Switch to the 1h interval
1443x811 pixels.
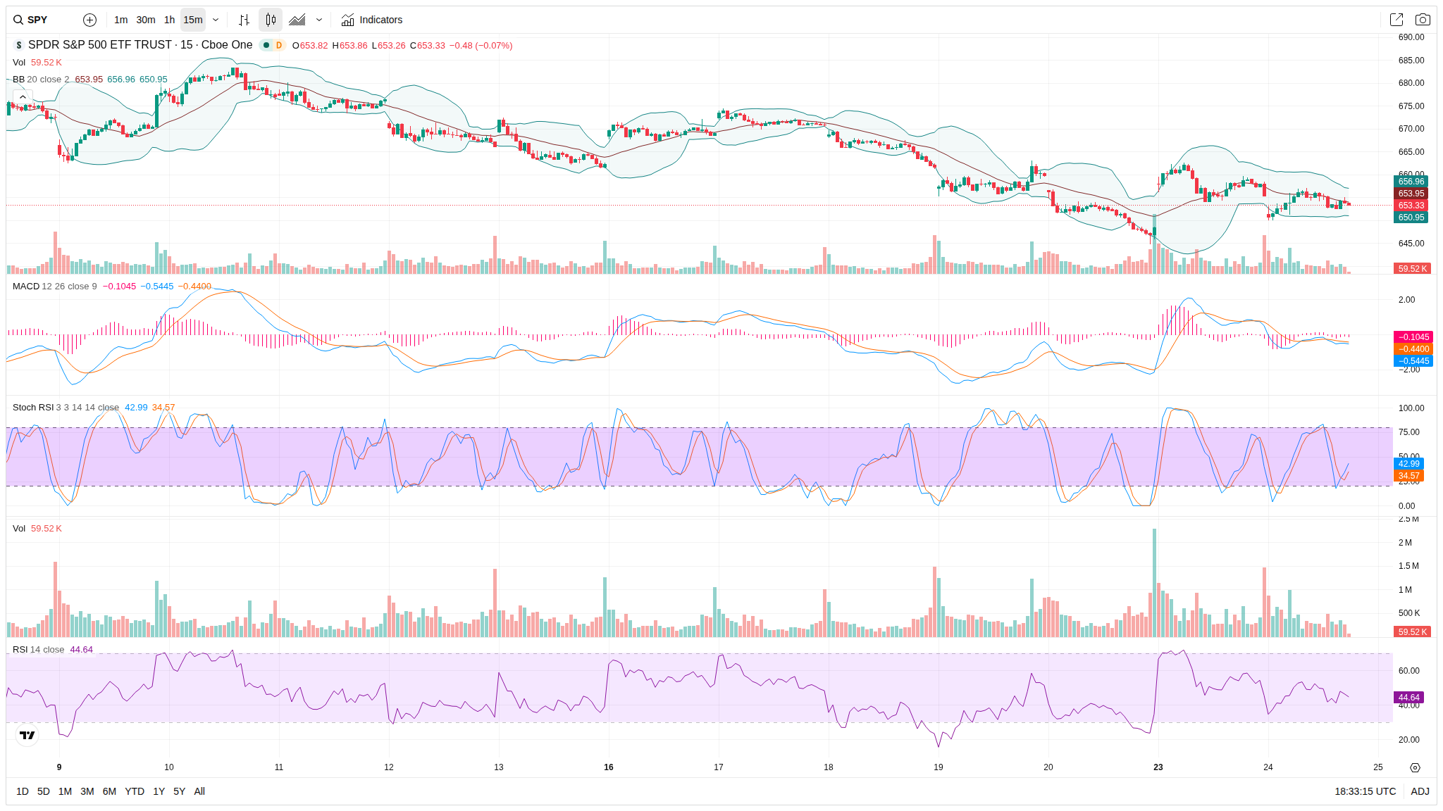click(x=169, y=20)
